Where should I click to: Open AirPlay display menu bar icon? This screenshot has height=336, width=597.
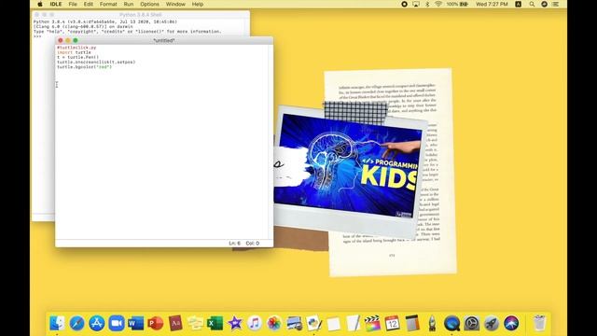tap(416, 4)
